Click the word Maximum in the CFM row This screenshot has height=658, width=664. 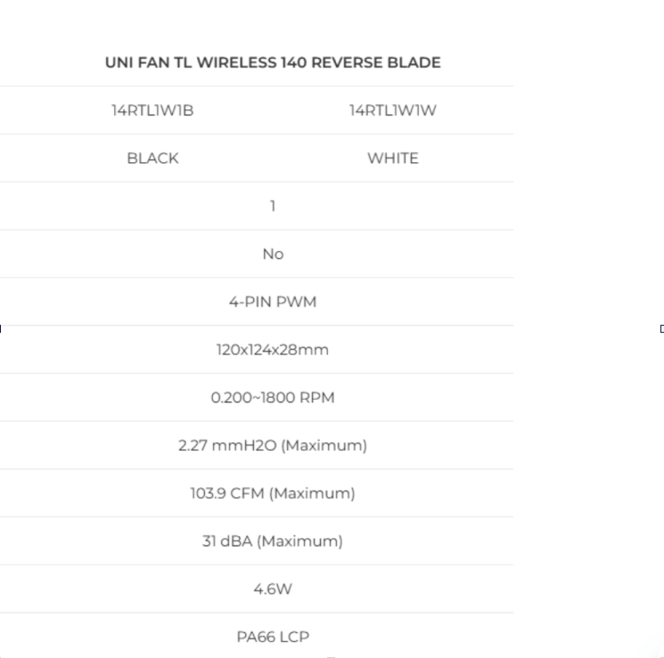click(312, 493)
